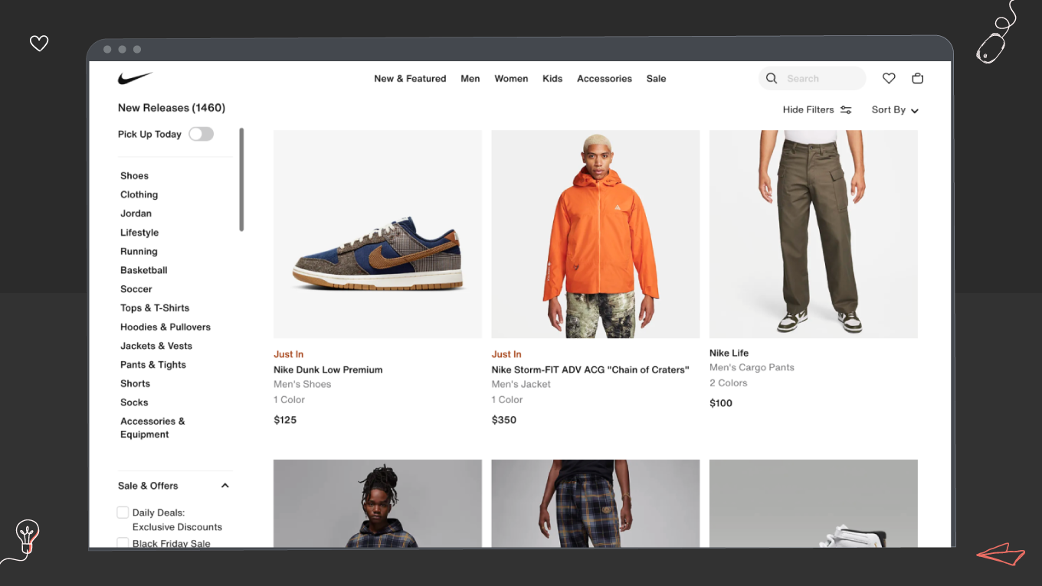Screen dimensions: 1042x586
Task: Enable the Daily Deals checkbox
Action: (x=123, y=512)
